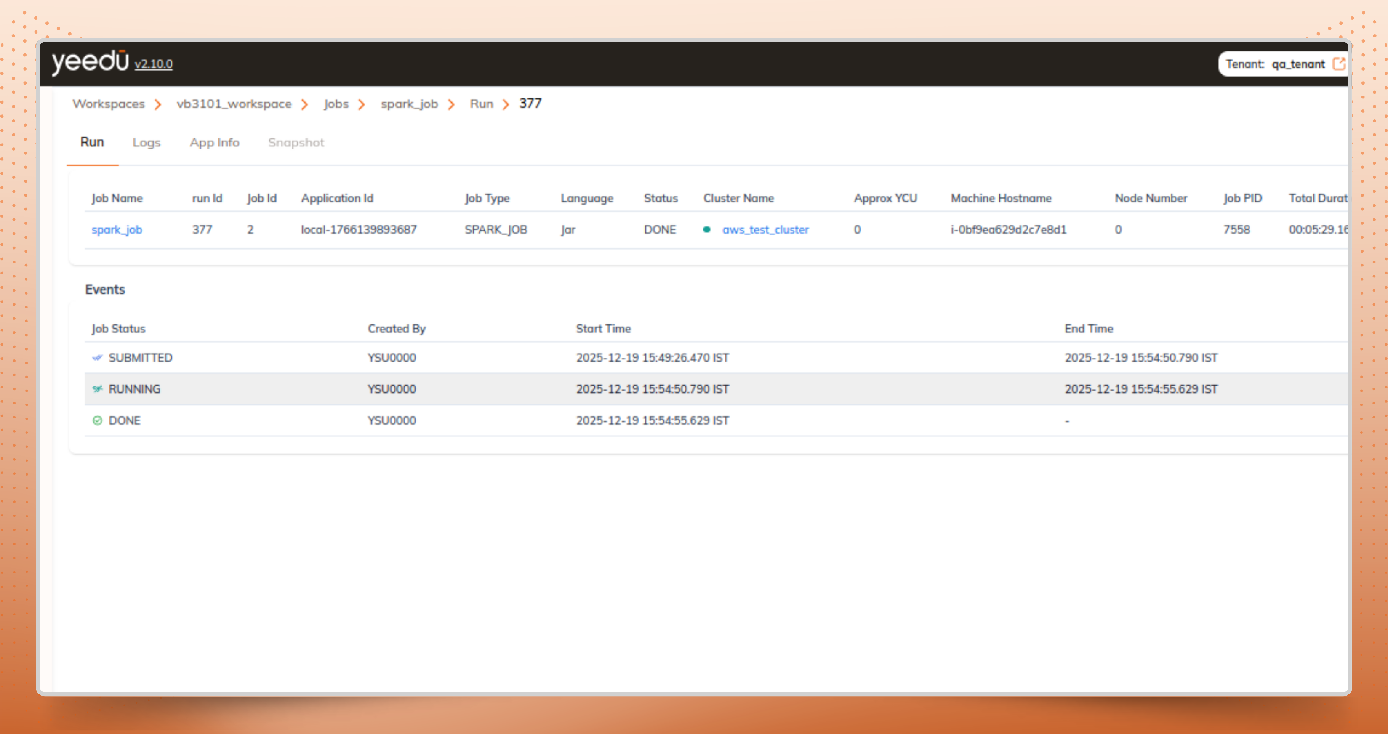
Task: Click the tenant external-link icon
Action: 1338,64
